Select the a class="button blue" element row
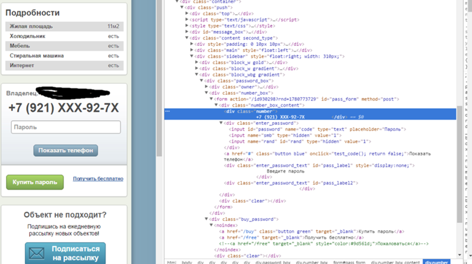 click(327, 156)
